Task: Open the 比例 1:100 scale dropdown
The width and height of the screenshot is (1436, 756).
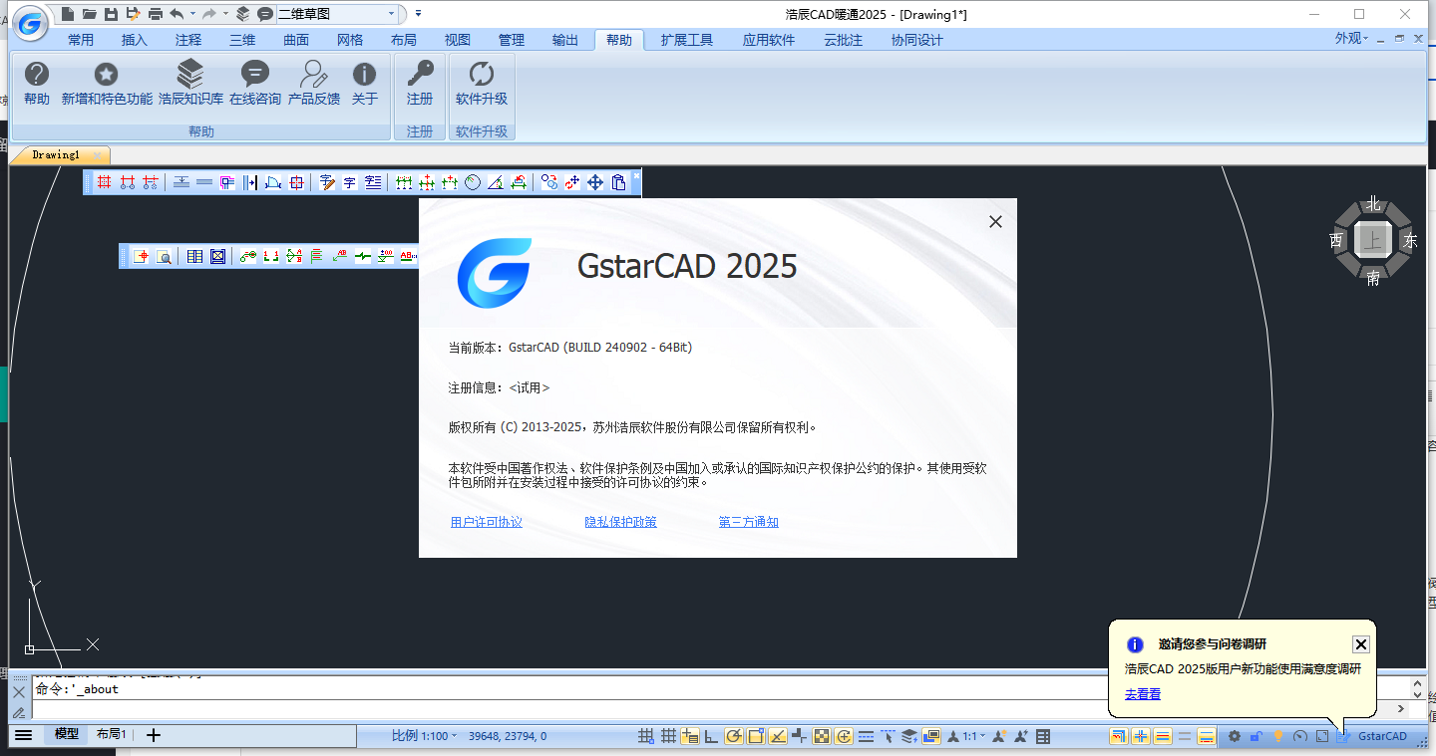Action: pos(424,736)
